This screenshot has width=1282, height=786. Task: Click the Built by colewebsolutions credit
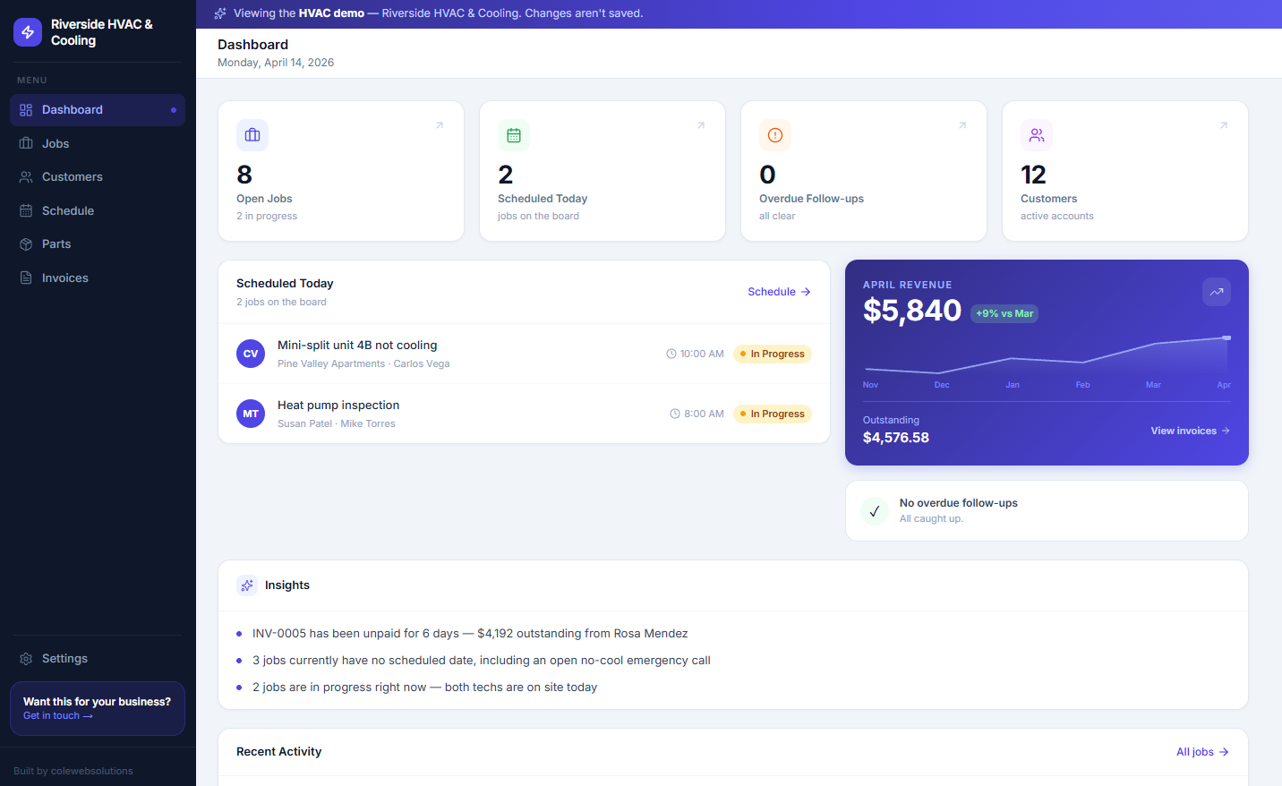pyautogui.click(x=73, y=771)
